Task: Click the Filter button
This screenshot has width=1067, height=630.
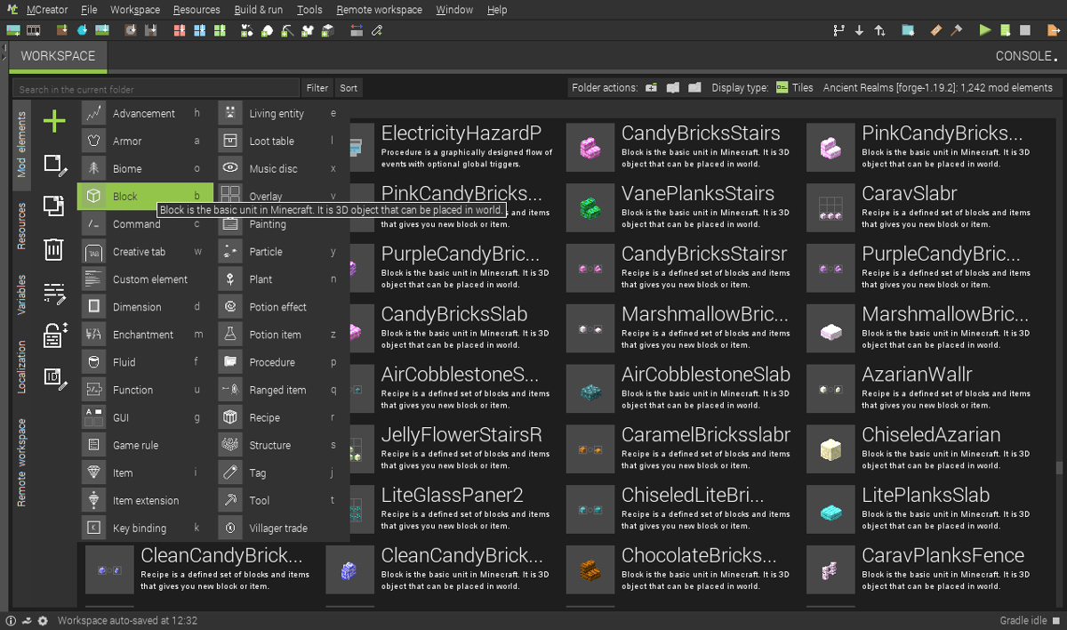Action: point(317,87)
